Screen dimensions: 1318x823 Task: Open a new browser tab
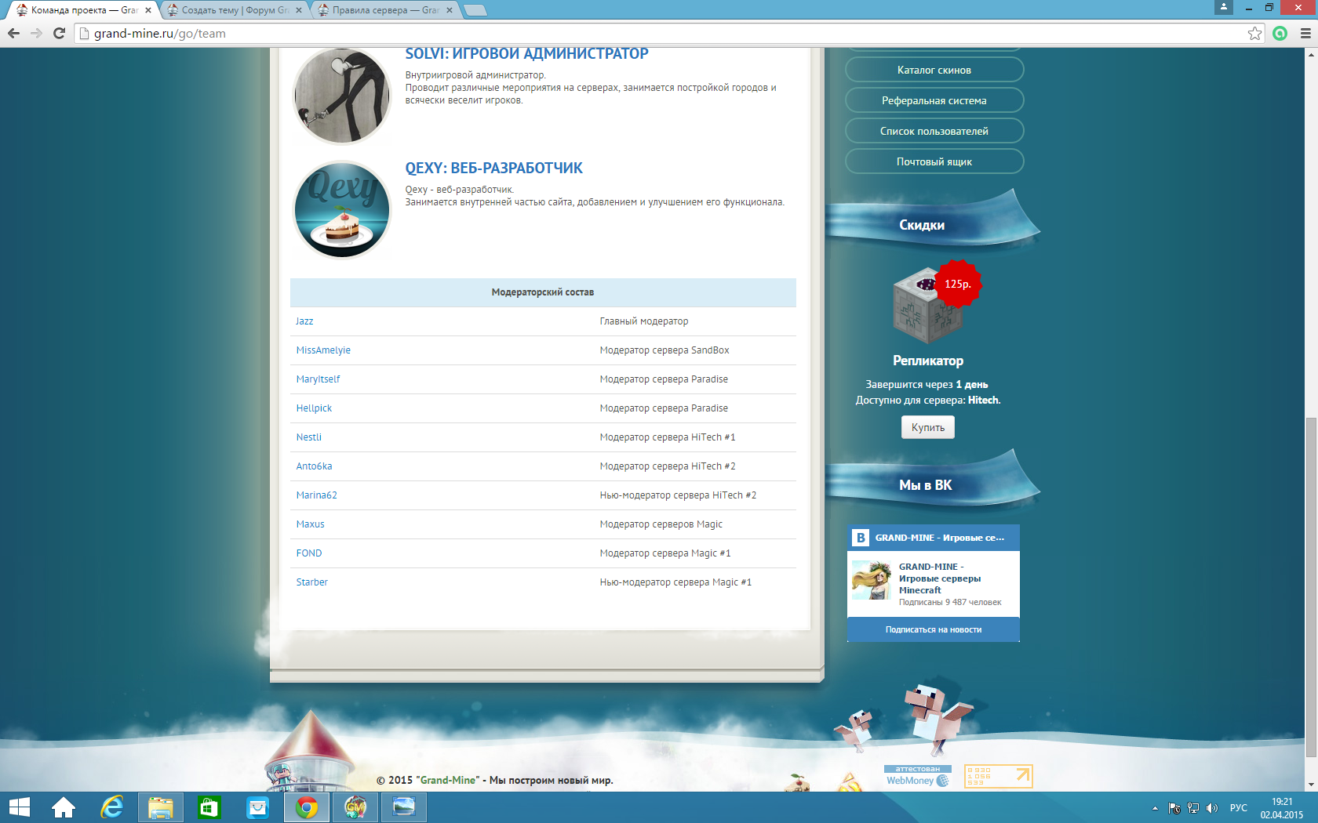(x=475, y=10)
